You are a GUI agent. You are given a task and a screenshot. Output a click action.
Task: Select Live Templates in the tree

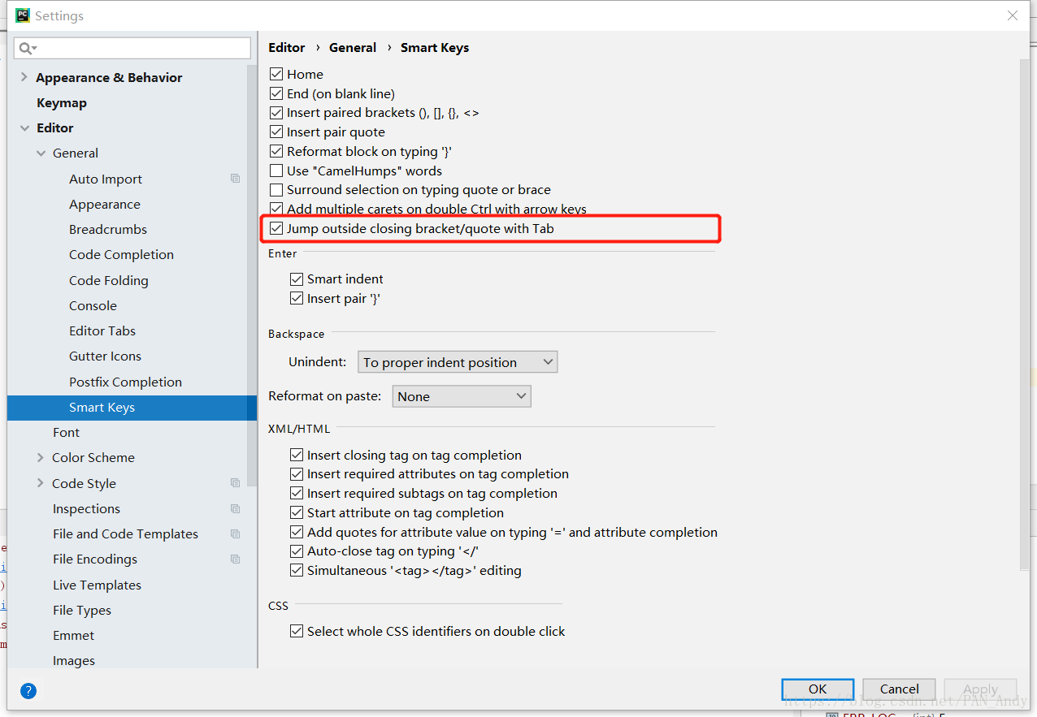pyautogui.click(x=97, y=585)
